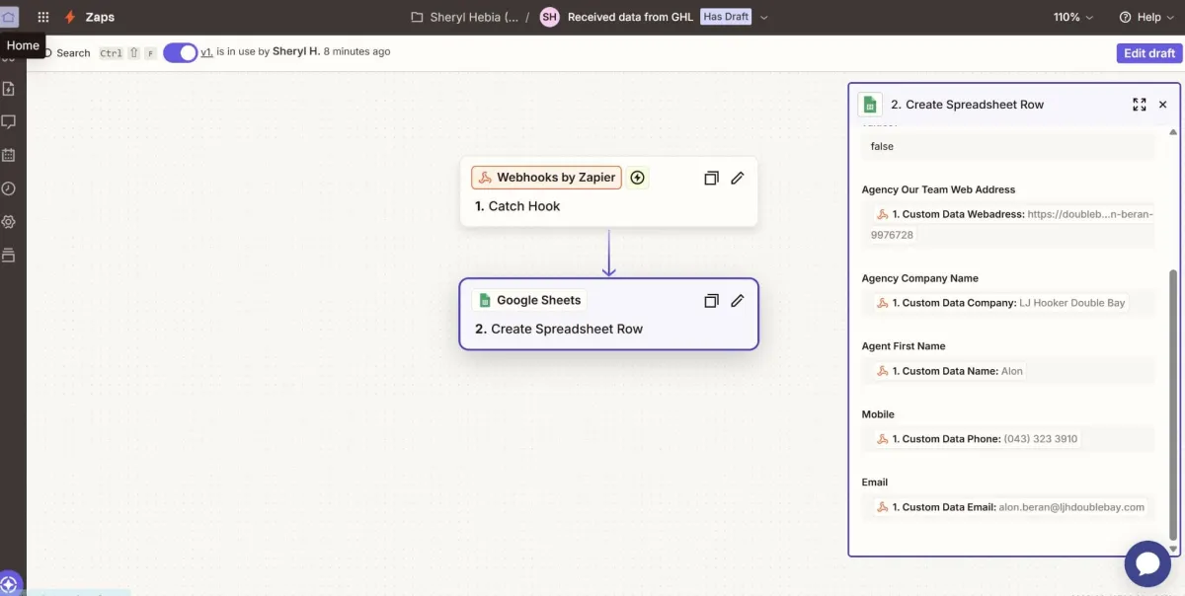Open the history clock sidebar icon
1185x596 pixels.
point(9,188)
